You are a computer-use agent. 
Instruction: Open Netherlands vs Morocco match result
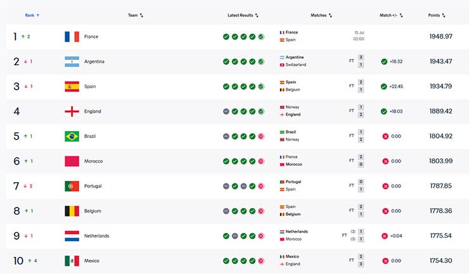tap(322, 235)
